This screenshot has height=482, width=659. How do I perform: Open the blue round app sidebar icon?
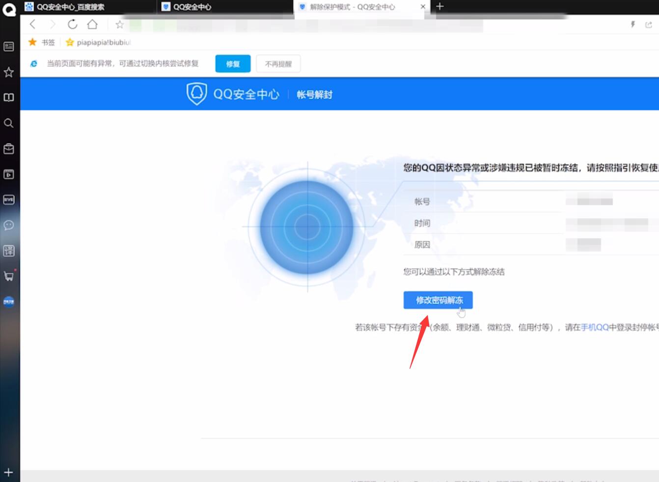9,302
